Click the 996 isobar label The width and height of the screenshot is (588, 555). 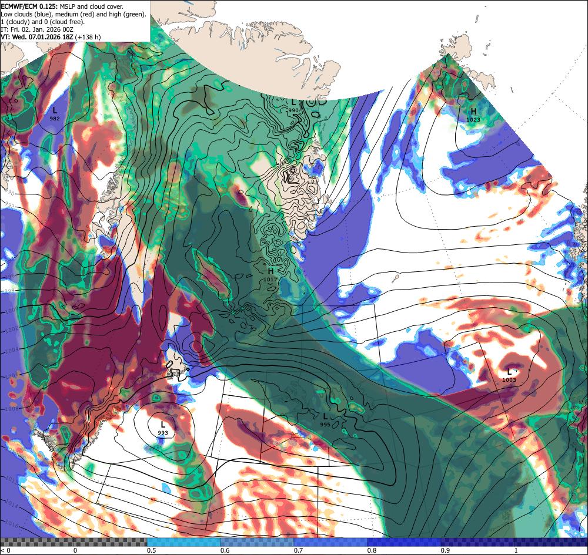point(10,277)
